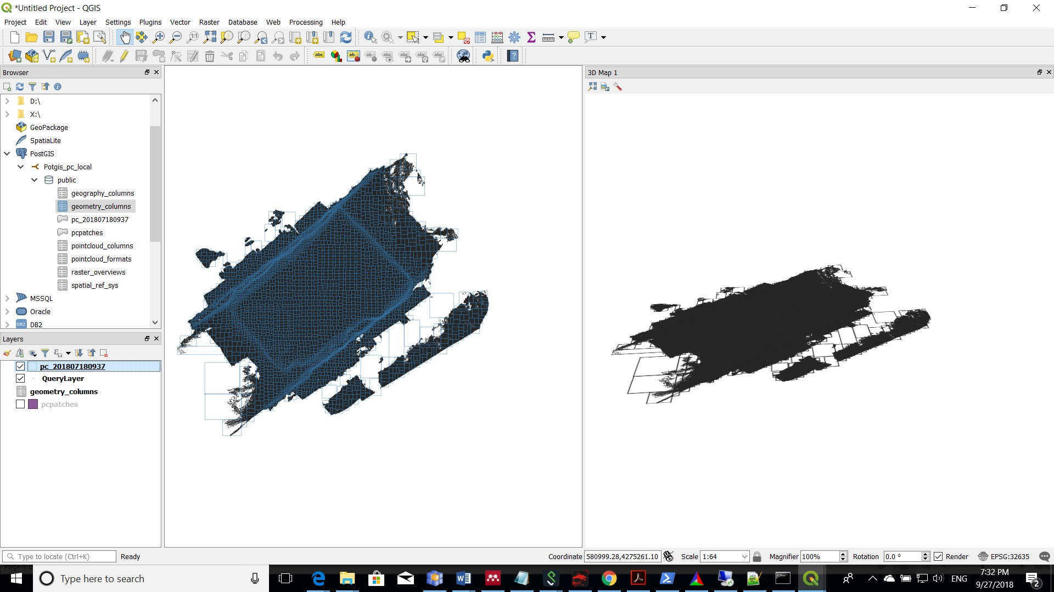Increase rotation value with the spinner

(x=927, y=554)
